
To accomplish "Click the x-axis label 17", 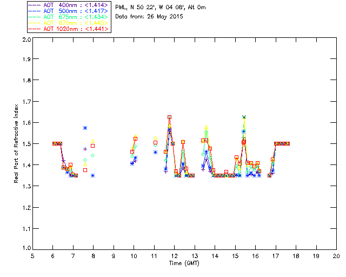I will tap(276, 256).
